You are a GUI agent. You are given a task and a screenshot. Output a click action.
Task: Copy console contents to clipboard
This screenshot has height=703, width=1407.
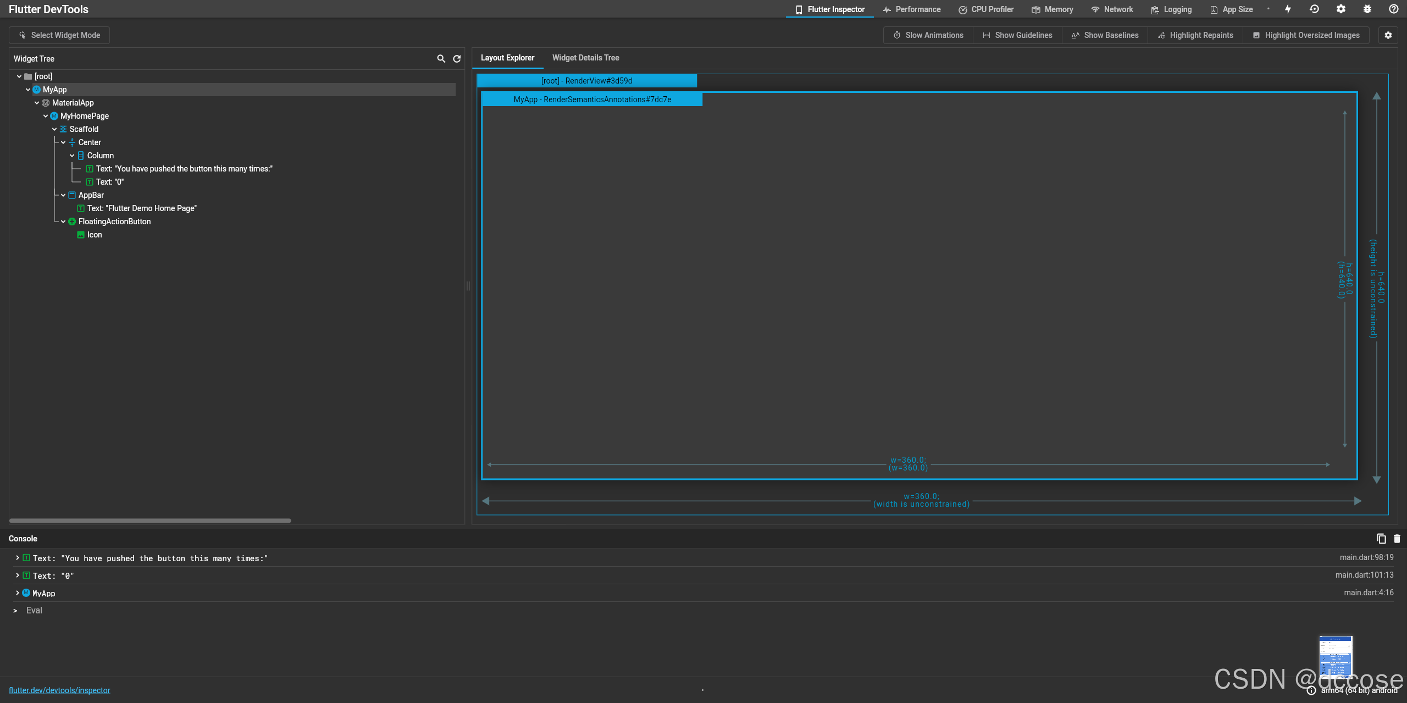tap(1381, 539)
